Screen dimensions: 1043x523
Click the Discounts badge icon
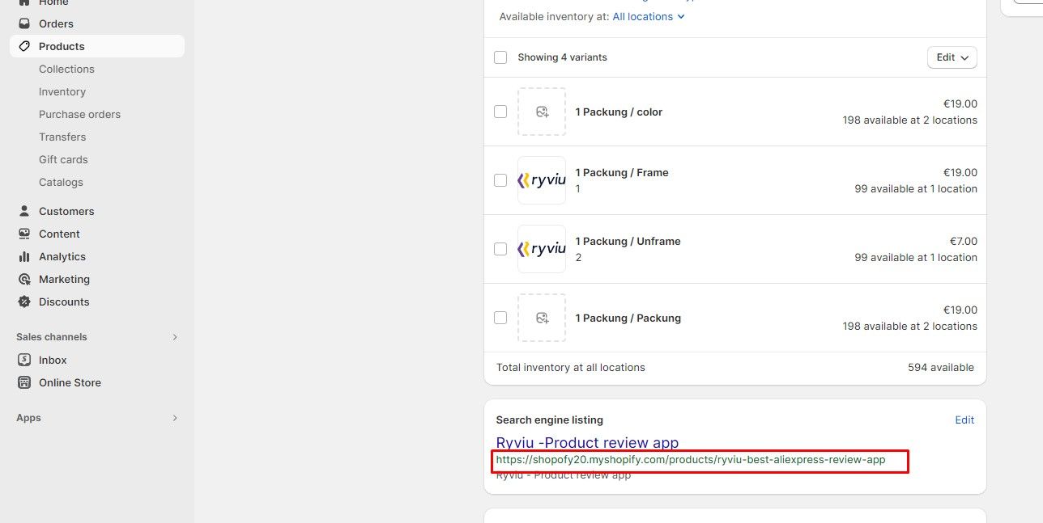(x=24, y=302)
